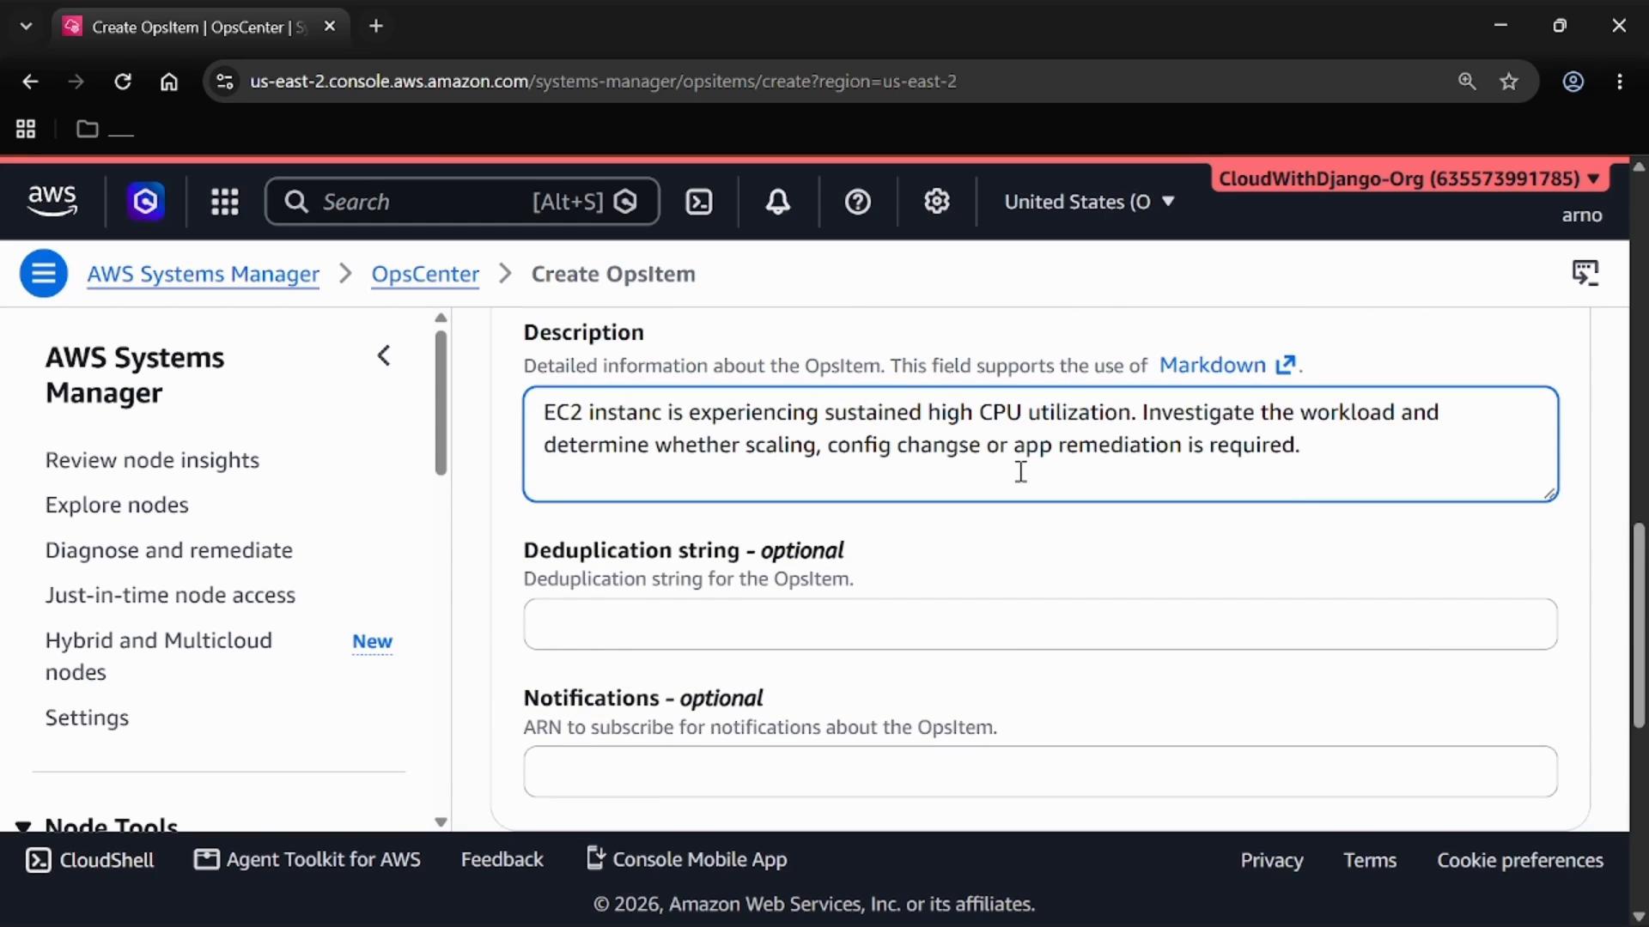Open Review node insights in sidebar
The width and height of the screenshot is (1649, 927).
[152, 460]
